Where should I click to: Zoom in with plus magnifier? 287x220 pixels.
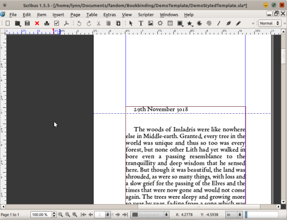pyautogui.click(x=74, y=215)
